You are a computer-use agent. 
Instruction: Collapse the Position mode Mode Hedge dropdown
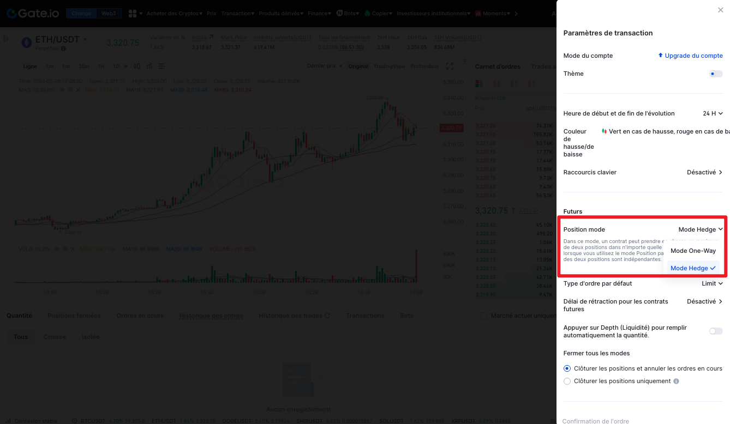pos(701,229)
